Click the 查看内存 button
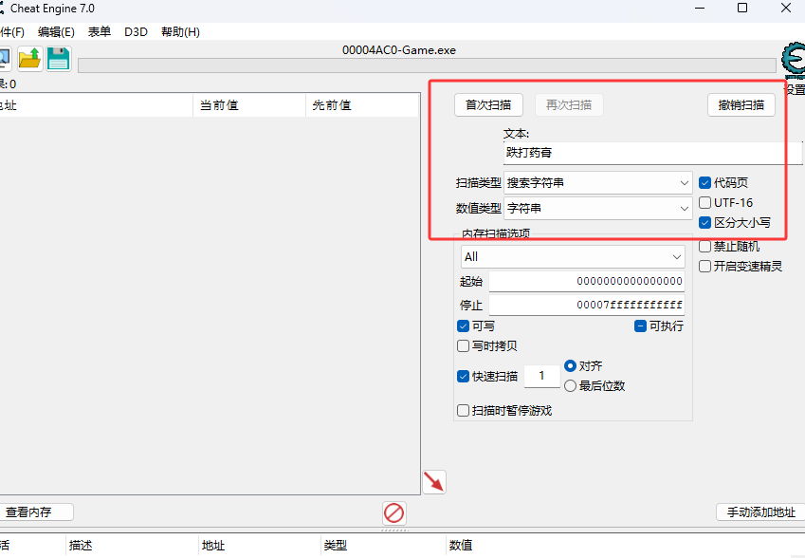The height and width of the screenshot is (558, 805). pyautogui.click(x=36, y=512)
